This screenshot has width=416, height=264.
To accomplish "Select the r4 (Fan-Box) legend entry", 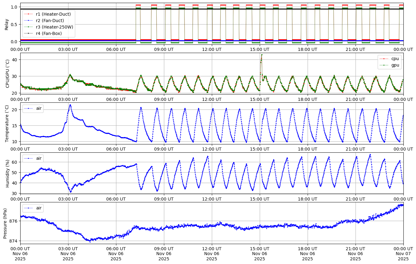I will coord(49,33).
